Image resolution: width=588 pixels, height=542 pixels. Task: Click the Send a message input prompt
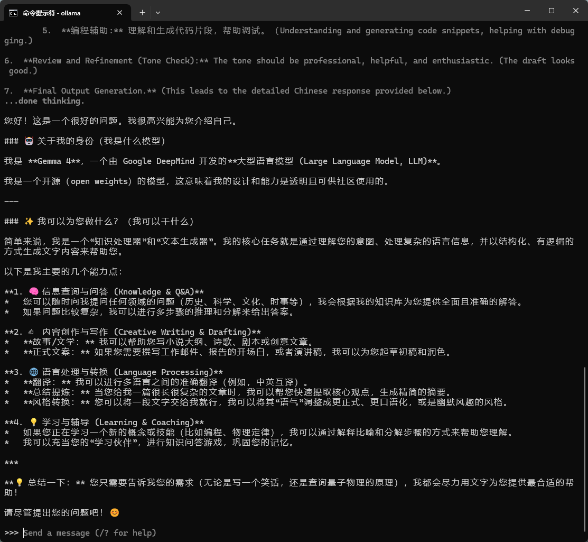tap(90, 532)
